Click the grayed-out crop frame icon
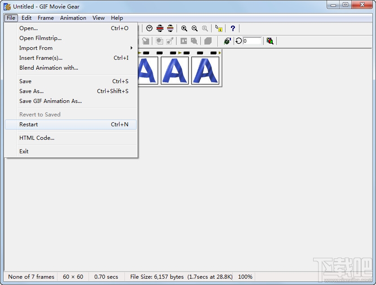 click(x=146, y=41)
